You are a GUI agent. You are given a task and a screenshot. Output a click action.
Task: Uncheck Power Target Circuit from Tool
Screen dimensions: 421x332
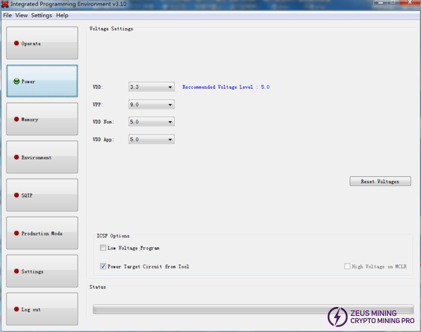pyautogui.click(x=103, y=266)
